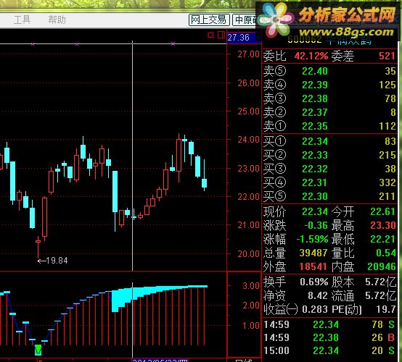This screenshot has height=362, width=402.
Task: Select the 内盘 20946 value
Action: tap(382, 267)
